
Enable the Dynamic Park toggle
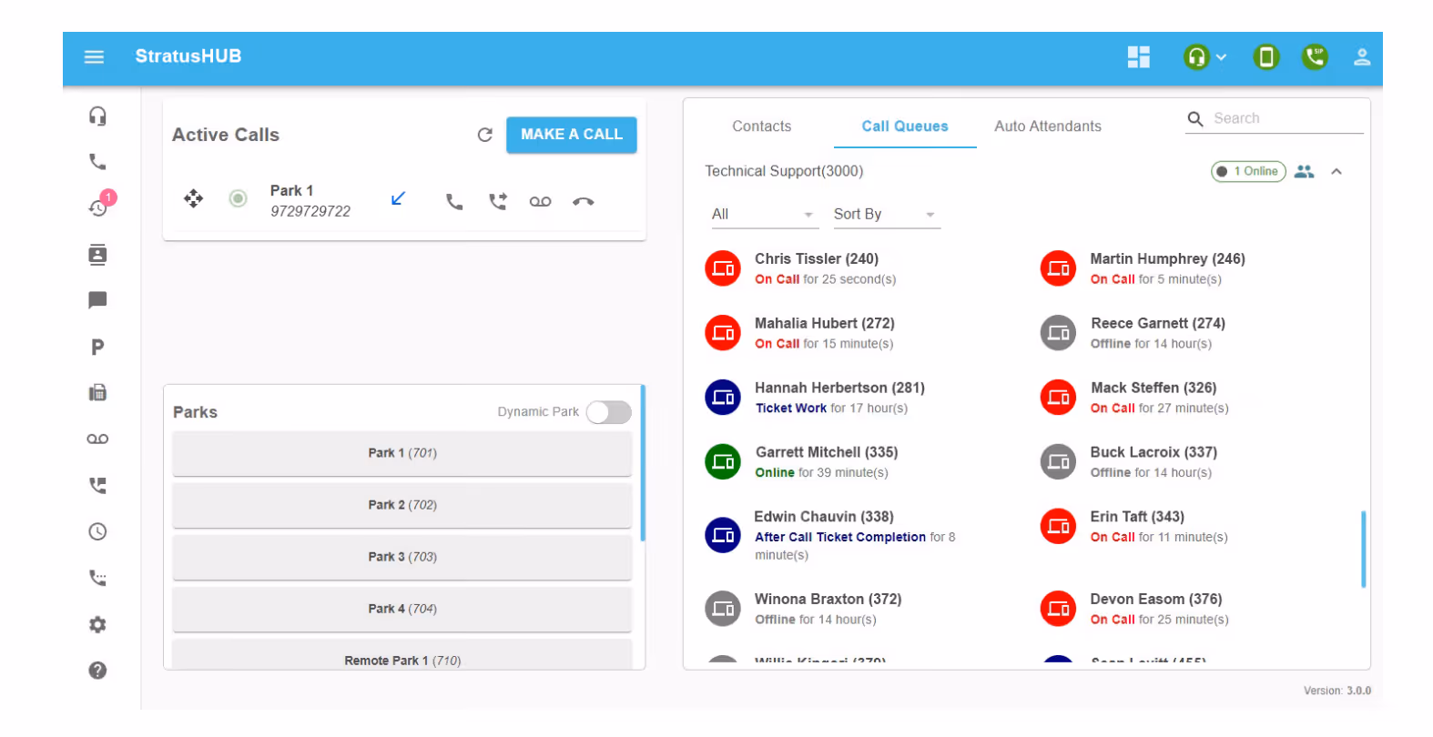click(608, 412)
